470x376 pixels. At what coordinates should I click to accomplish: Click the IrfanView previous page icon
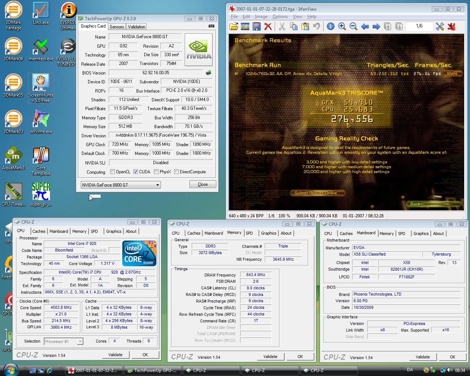387,26
